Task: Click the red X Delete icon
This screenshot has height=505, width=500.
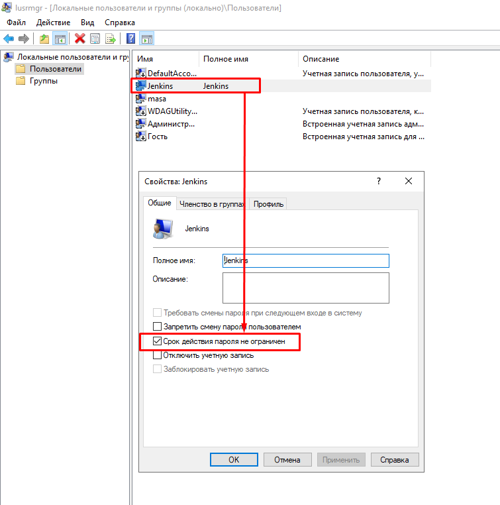Action: pyautogui.click(x=80, y=38)
